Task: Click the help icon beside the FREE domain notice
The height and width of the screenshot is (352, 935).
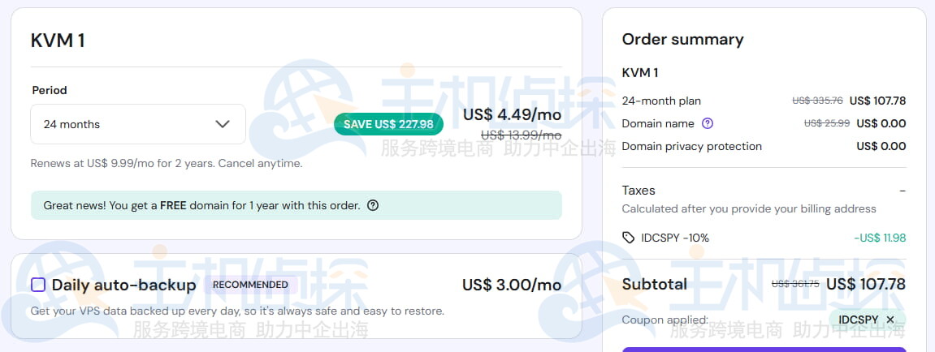Action: tap(373, 205)
